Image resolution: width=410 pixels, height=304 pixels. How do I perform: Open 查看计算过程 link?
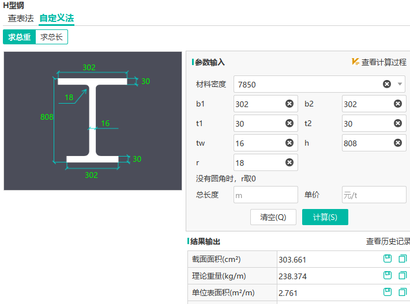(383, 62)
